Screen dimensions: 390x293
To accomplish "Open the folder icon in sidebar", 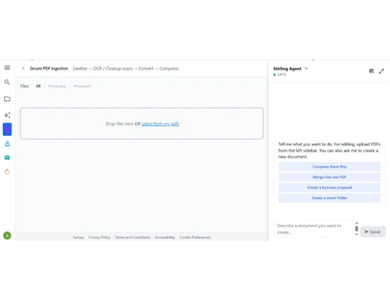I will [7, 99].
